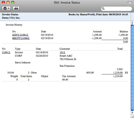Click the 'SS' code beside 1,210.00
This screenshot has width=134, height=118.
126,73
